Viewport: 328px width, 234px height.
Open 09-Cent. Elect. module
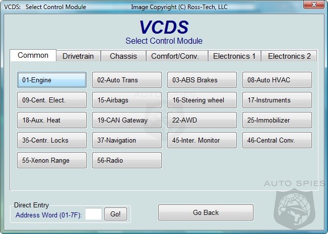51,100
